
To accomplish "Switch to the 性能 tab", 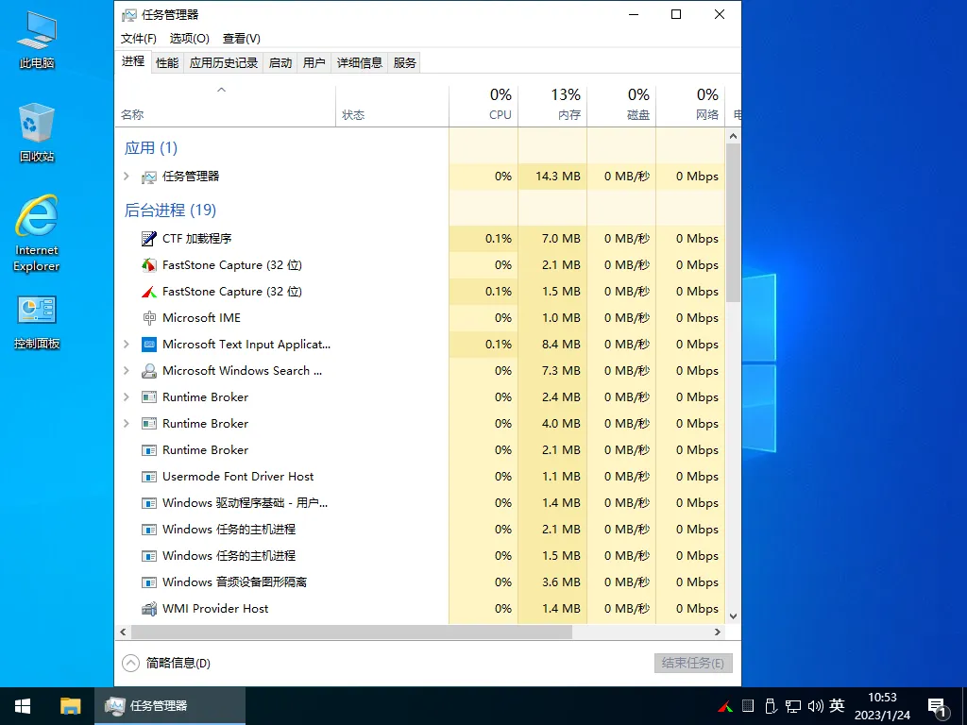I will pyautogui.click(x=167, y=63).
